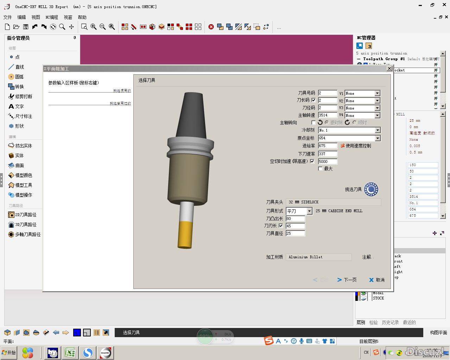This screenshot has width=450, height=360.
Task: Open the 挤出实体 extrude tool
Action: [20, 146]
